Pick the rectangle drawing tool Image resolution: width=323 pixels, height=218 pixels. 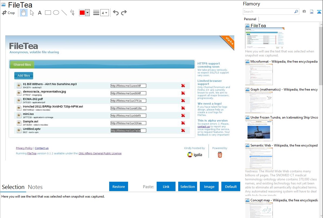pos(48,13)
